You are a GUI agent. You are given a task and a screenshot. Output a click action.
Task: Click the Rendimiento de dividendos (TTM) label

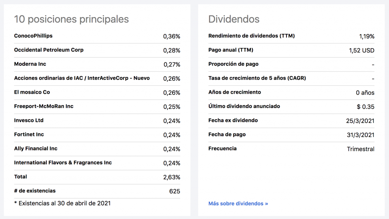pyautogui.click(x=251, y=36)
